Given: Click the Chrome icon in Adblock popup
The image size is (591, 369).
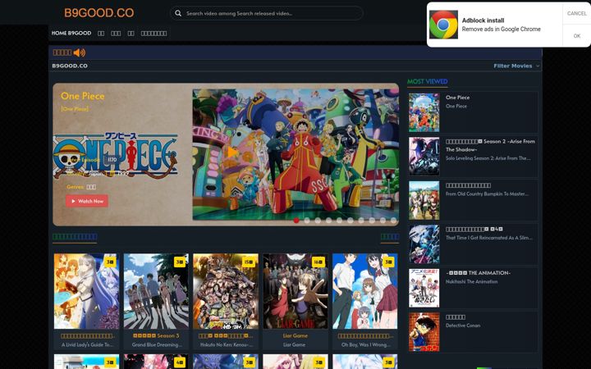Looking at the screenshot, I should [443, 25].
